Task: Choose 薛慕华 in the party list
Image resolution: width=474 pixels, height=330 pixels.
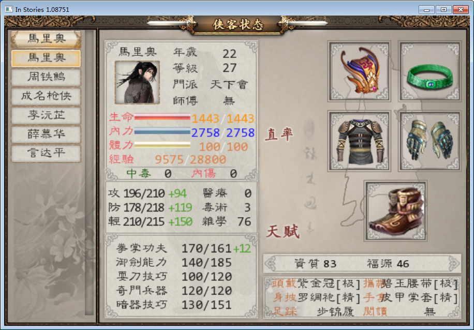Action: click(46, 134)
